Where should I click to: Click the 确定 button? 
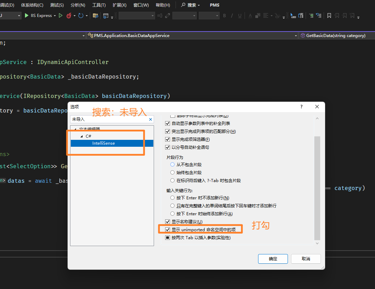[x=273, y=259]
